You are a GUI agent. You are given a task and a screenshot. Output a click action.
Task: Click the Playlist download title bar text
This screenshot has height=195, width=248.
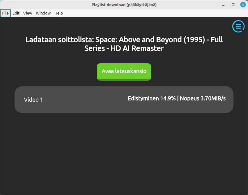124,5
